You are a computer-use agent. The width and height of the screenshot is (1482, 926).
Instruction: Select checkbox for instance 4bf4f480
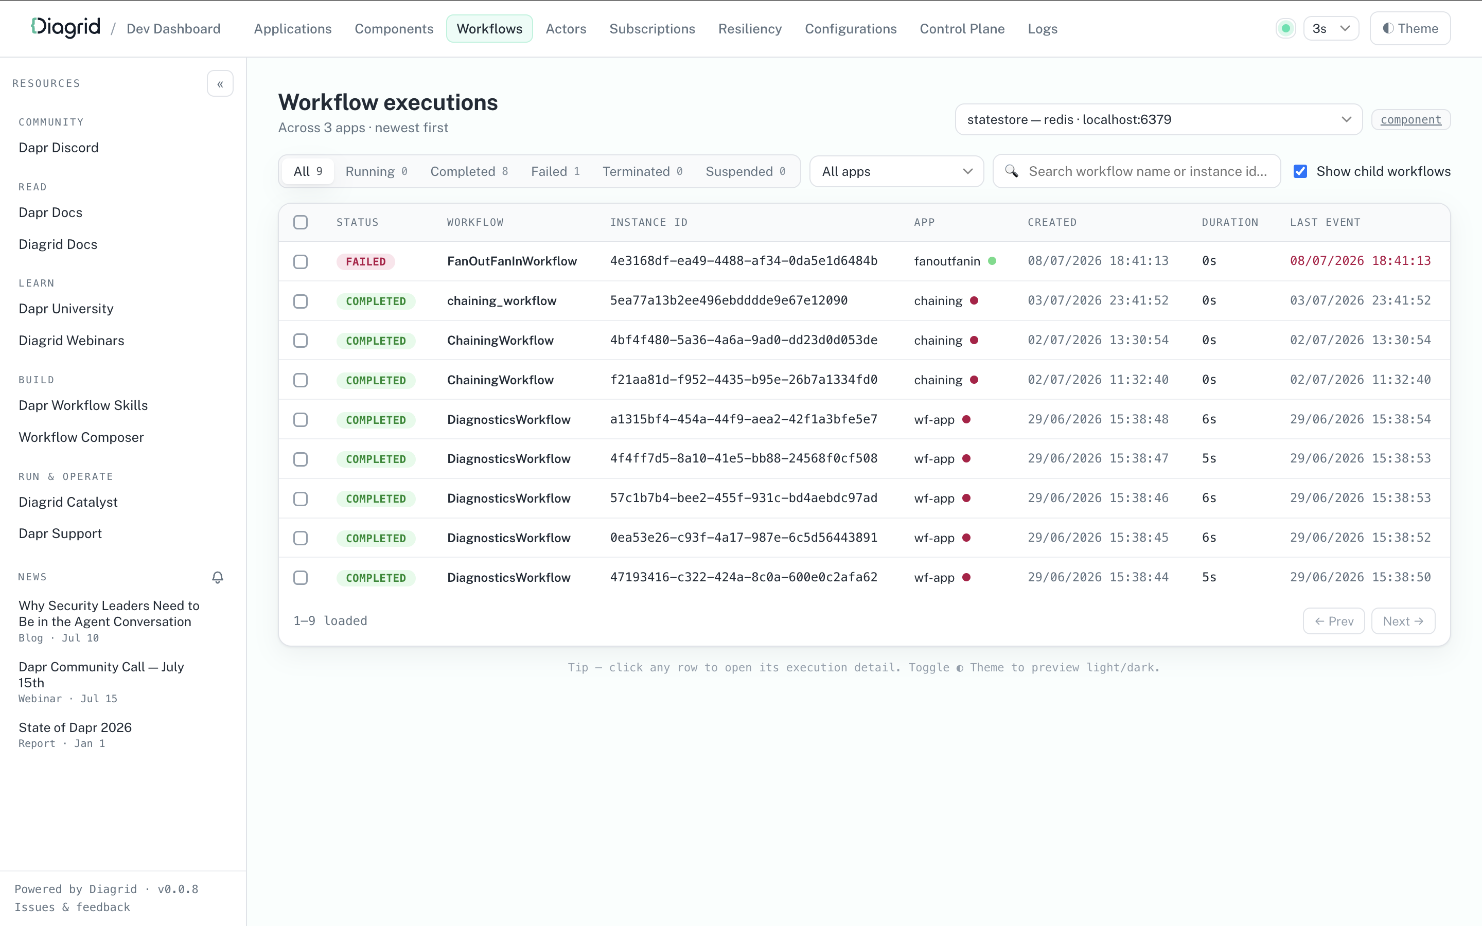[300, 341]
